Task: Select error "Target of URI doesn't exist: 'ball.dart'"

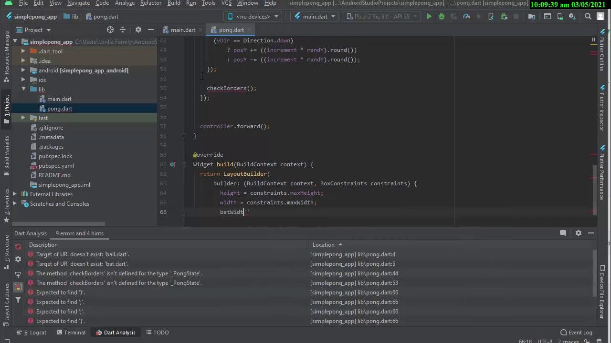Action: (x=83, y=254)
